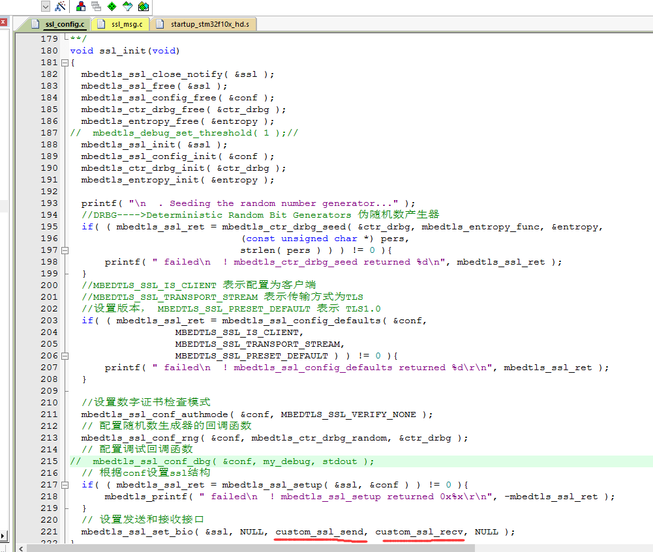Collapse the code fold at line 197

[65, 250]
